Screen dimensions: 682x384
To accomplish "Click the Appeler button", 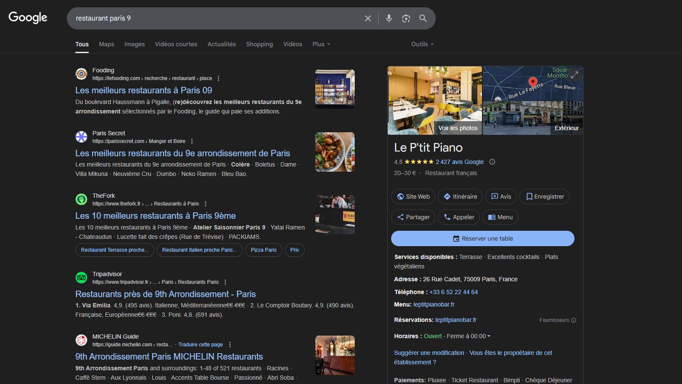I will (x=459, y=217).
